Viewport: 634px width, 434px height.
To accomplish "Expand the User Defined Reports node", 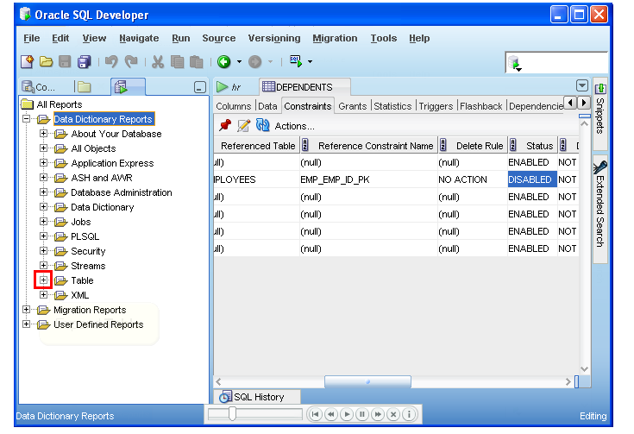I will tap(27, 324).
